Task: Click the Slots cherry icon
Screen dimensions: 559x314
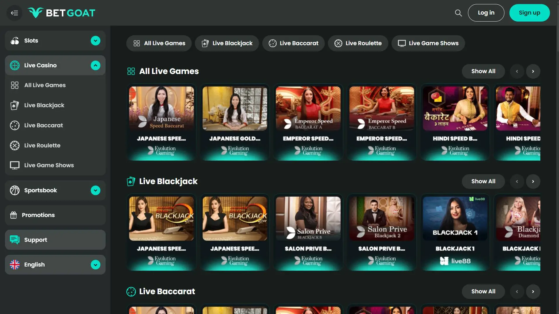Action: pos(15,40)
